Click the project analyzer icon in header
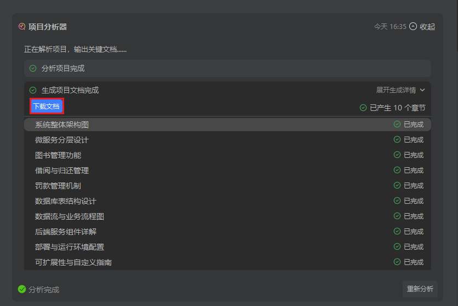Viewport: 458px width, 306px height. (22, 26)
